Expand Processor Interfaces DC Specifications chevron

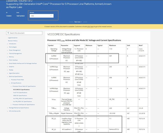pos(11,105)
